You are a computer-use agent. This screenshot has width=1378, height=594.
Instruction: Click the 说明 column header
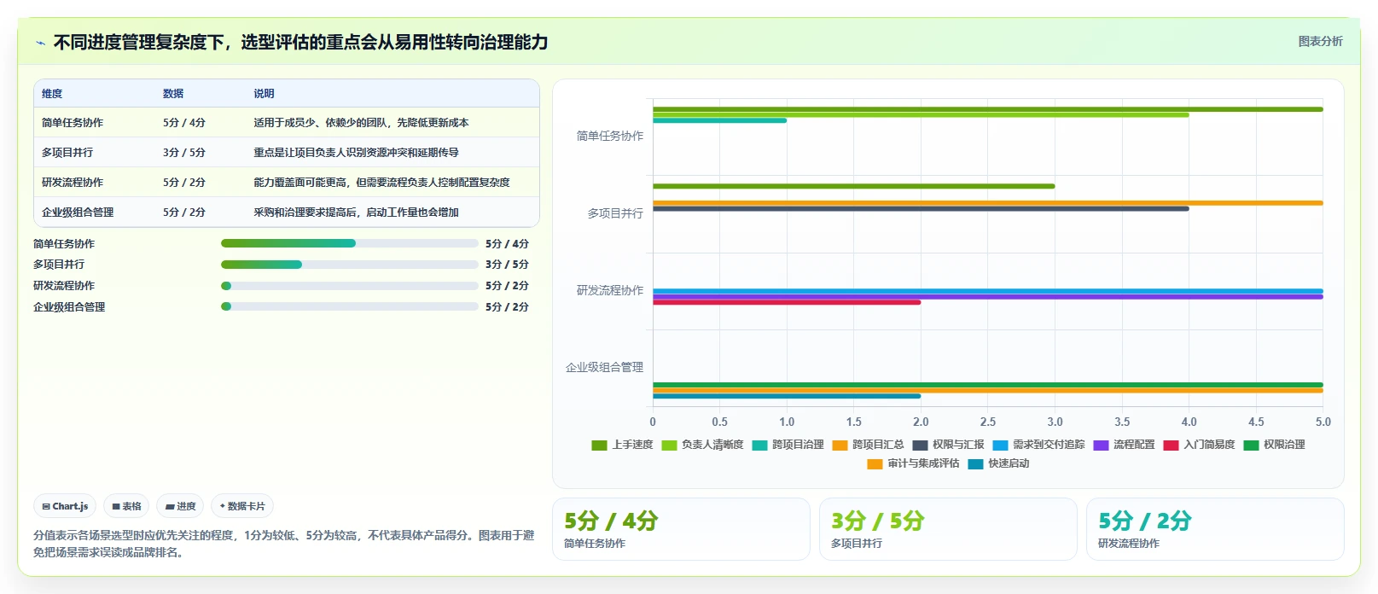coord(264,94)
